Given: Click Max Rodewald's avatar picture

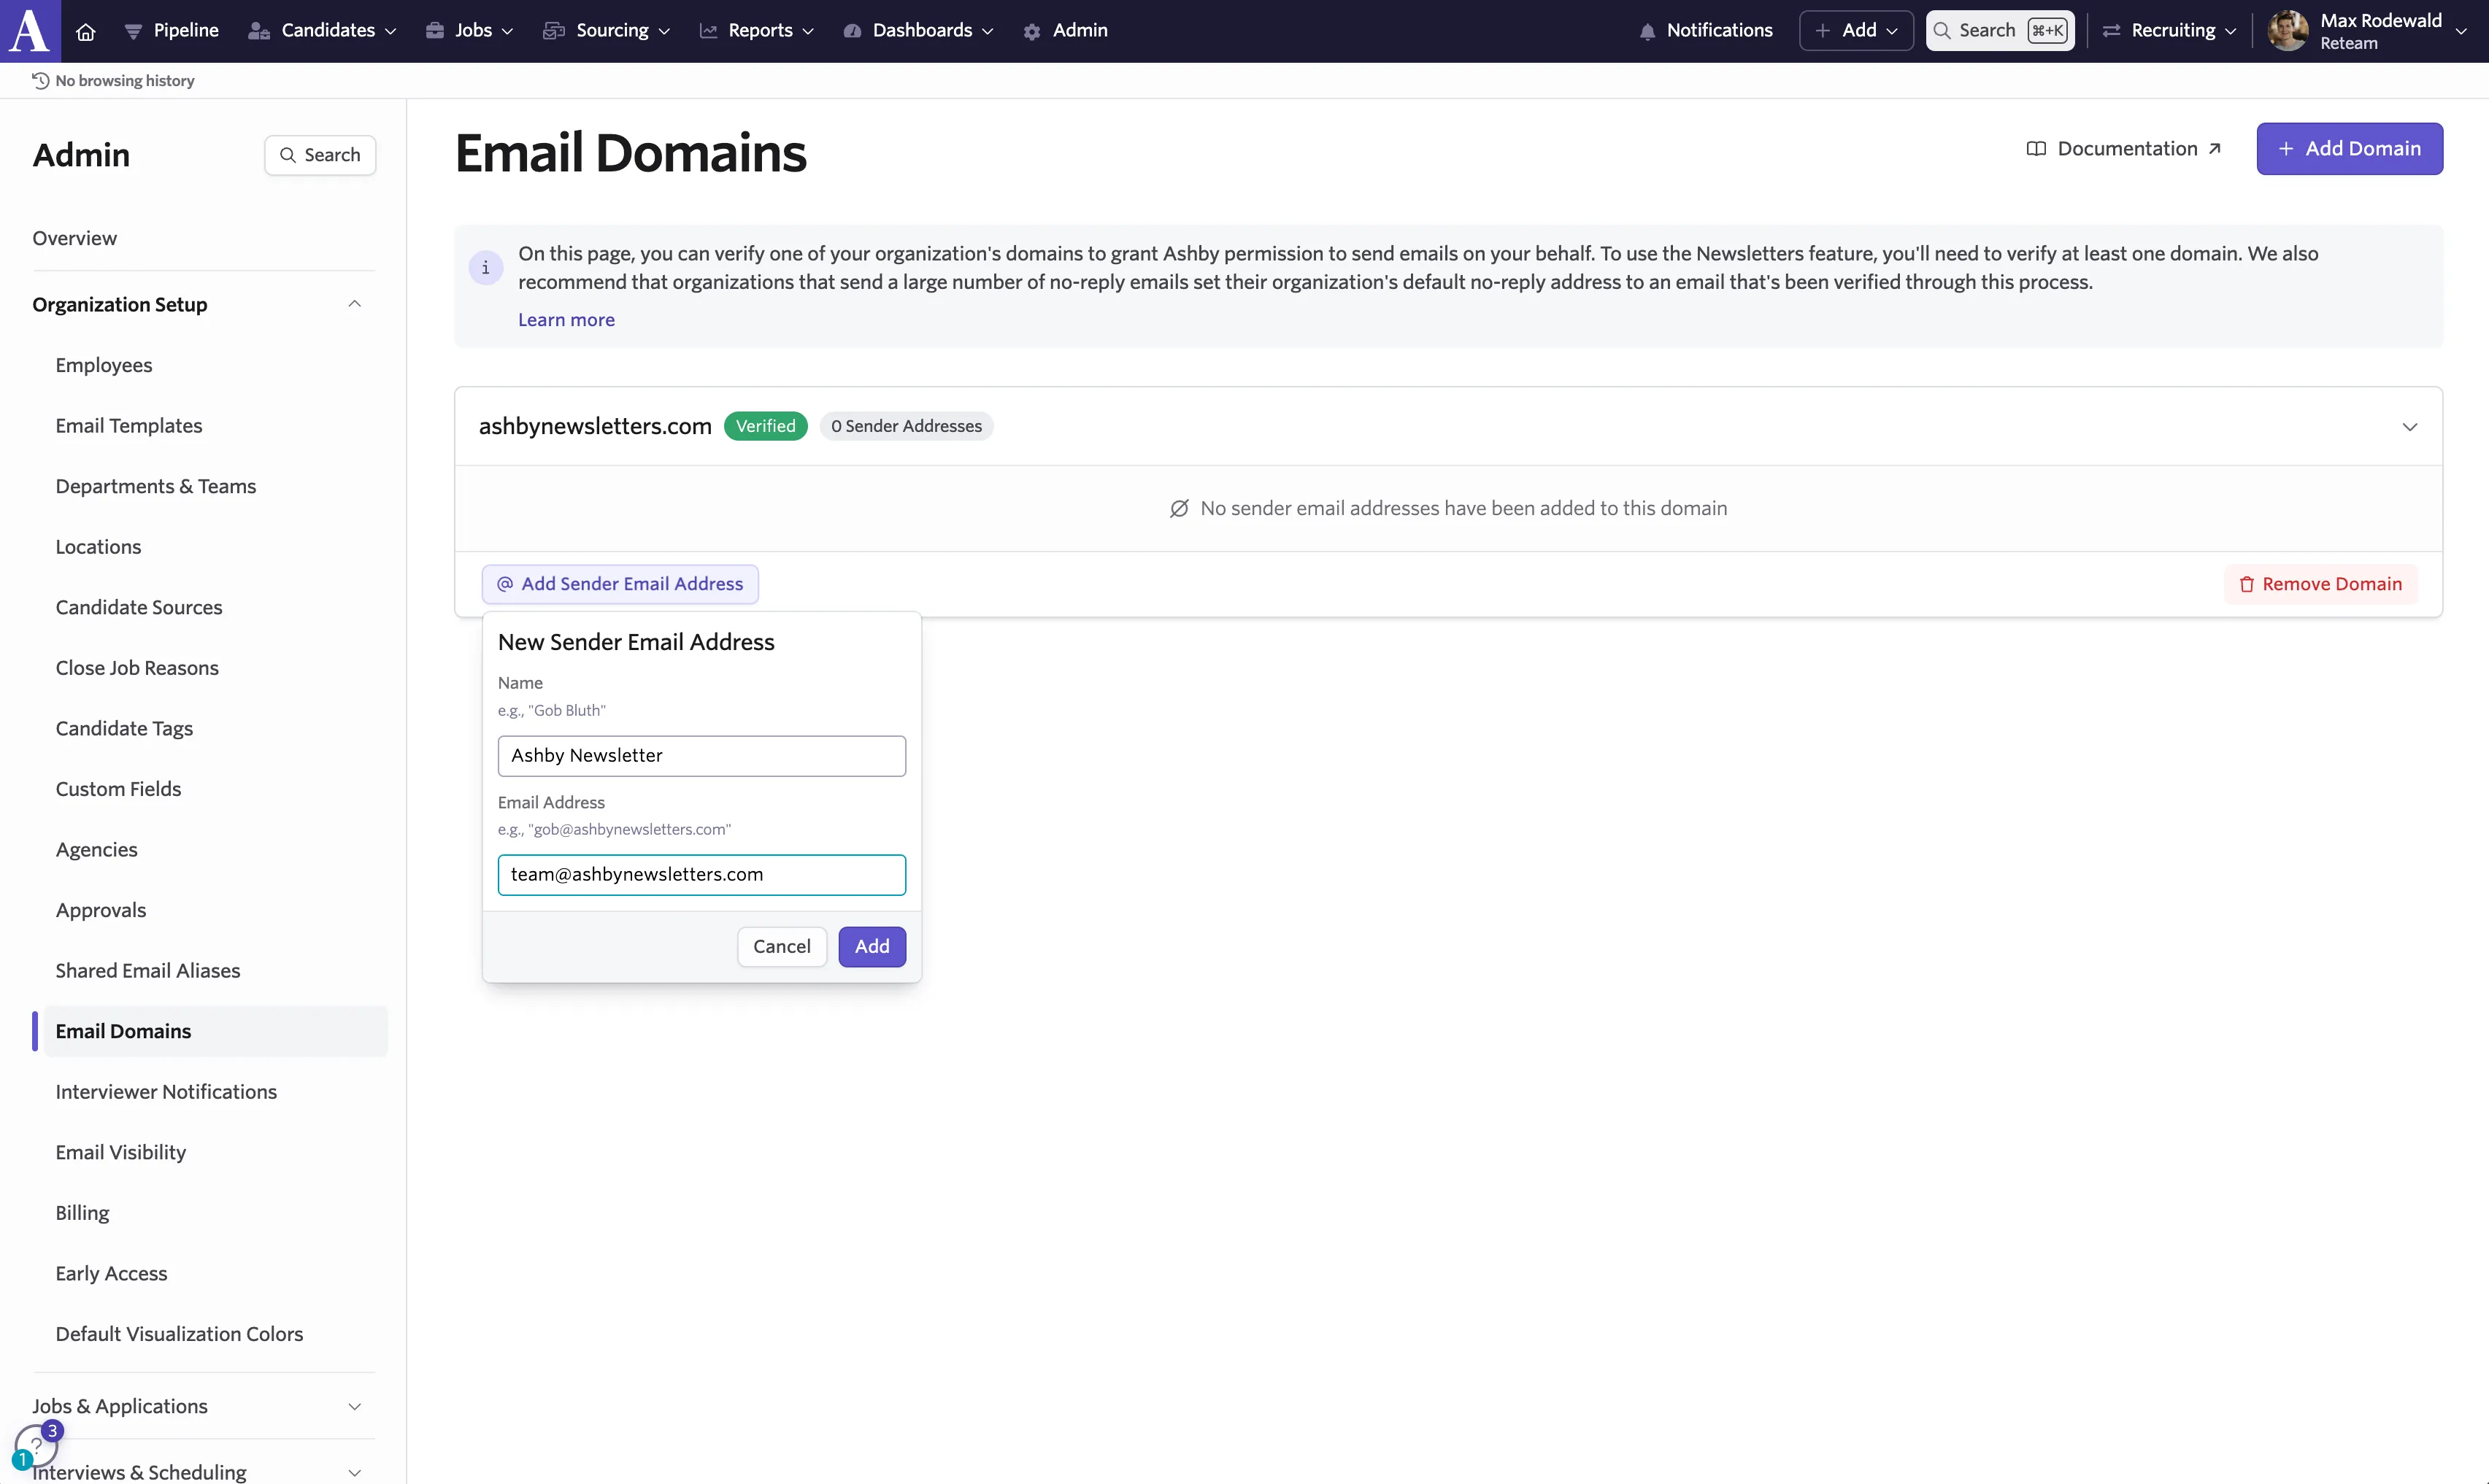Looking at the screenshot, I should (x=2288, y=31).
